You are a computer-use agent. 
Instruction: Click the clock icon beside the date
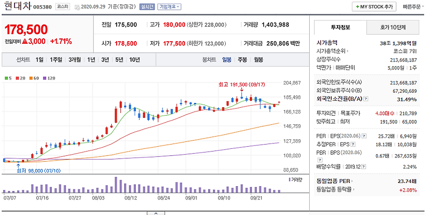pos(77,7)
